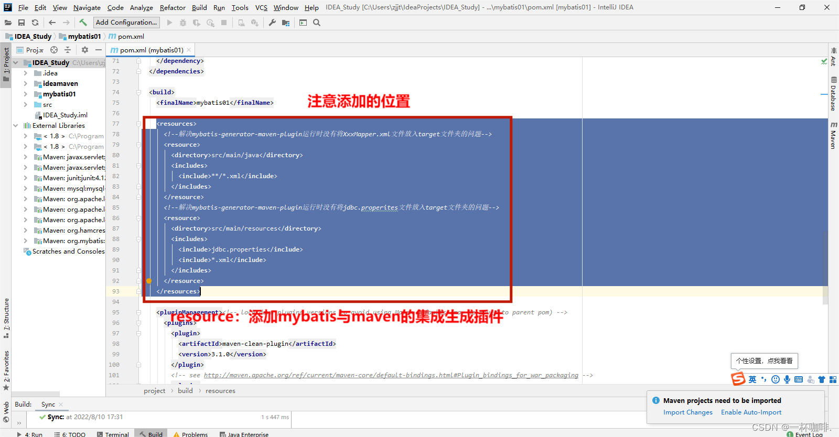Viewport: 839px width, 437px height.
Task: Open the Sogou skin shirt icon
Action: pos(822,379)
